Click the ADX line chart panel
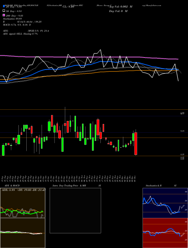Screen dimensions: 188x248 [23, 203]
